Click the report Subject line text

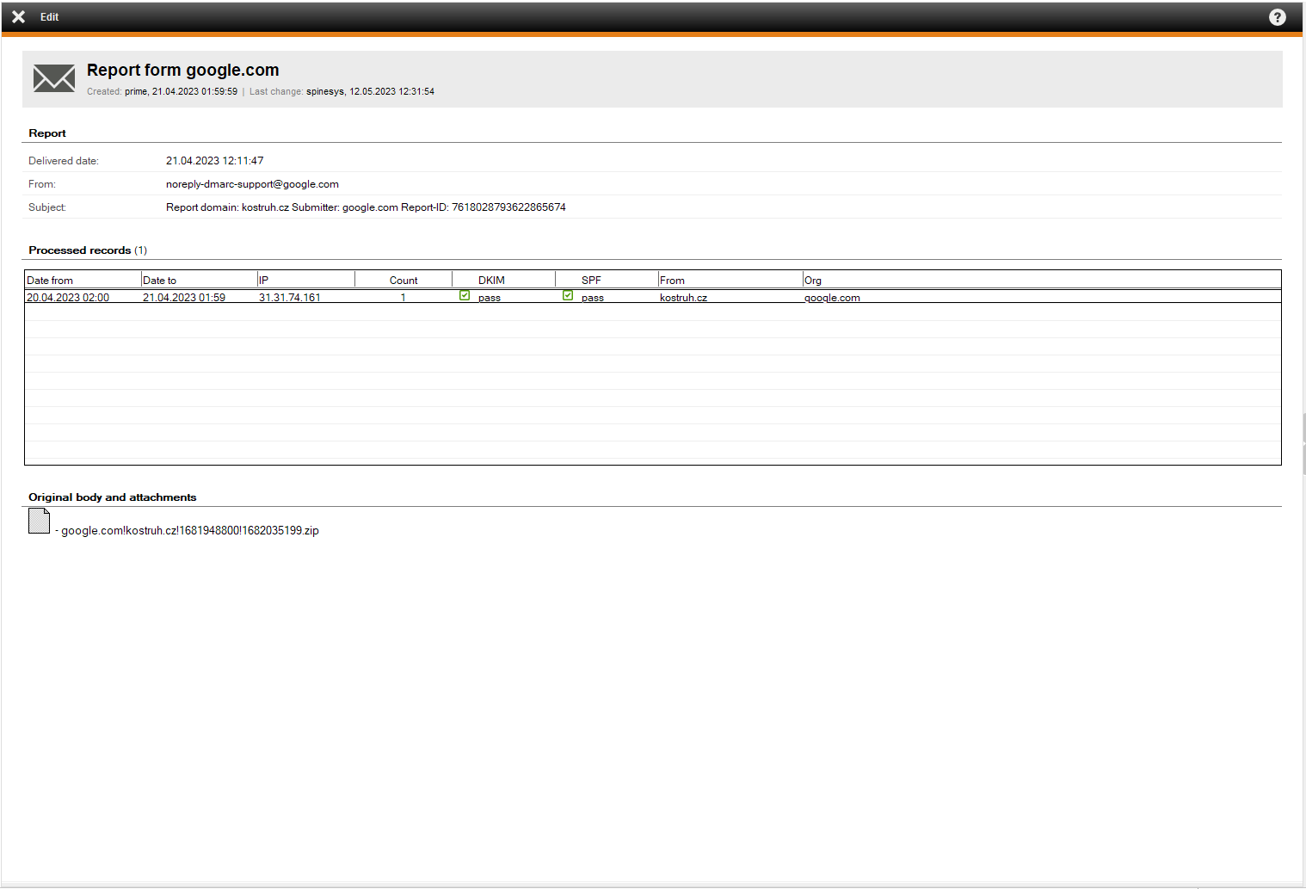pyautogui.click(x=366, y=207)
